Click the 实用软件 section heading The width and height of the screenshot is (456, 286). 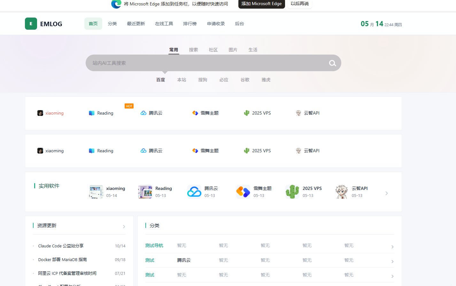coord(49,186)
